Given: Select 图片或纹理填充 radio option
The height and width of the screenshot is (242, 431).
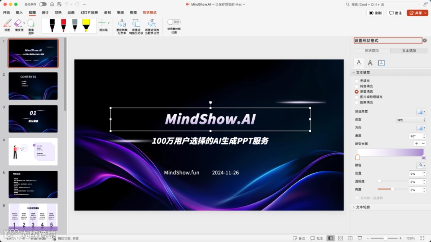Looking at the screenshot, I should pos(356,97).
